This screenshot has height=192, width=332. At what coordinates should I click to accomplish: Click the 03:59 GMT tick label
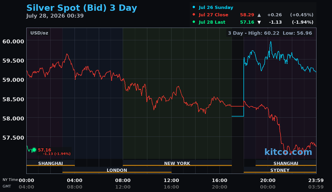coord(316,187)
